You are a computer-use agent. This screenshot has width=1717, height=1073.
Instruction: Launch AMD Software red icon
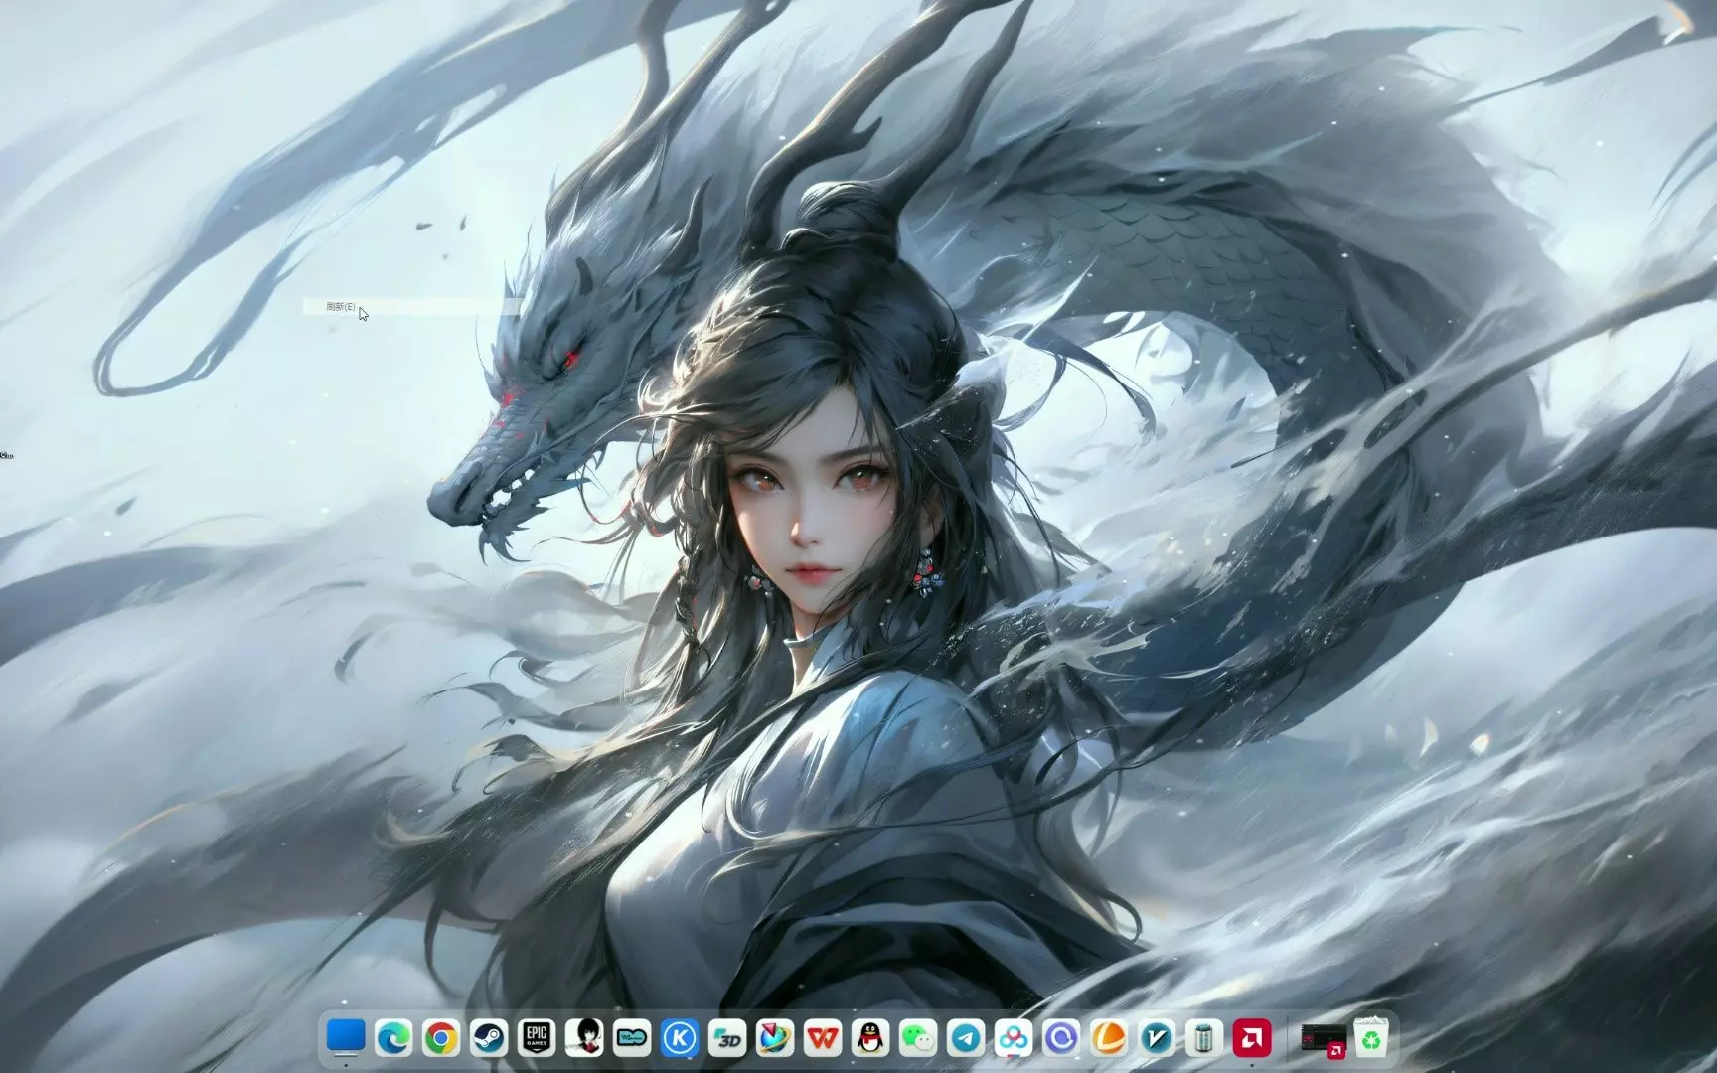1252,1038
